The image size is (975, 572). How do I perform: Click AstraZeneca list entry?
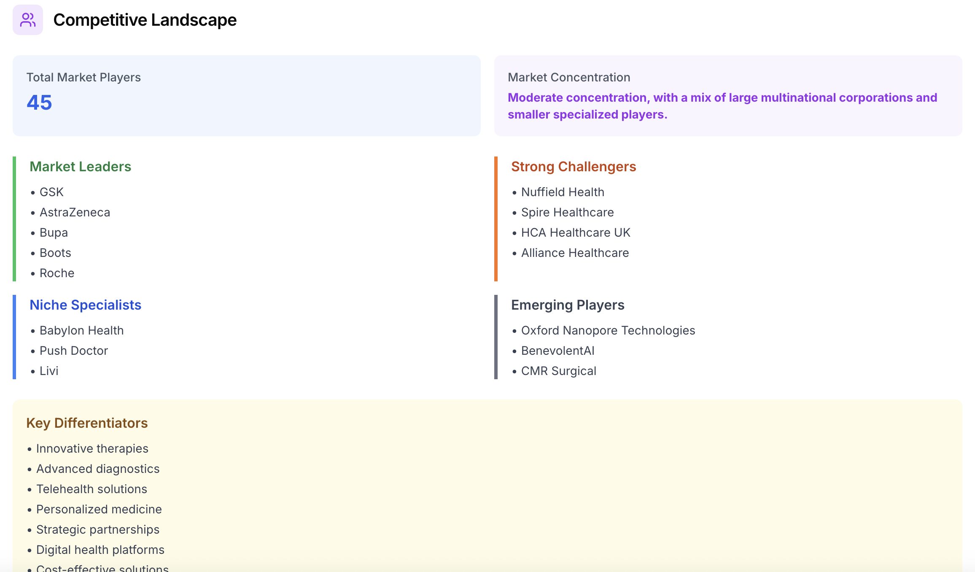click(75, 212)
